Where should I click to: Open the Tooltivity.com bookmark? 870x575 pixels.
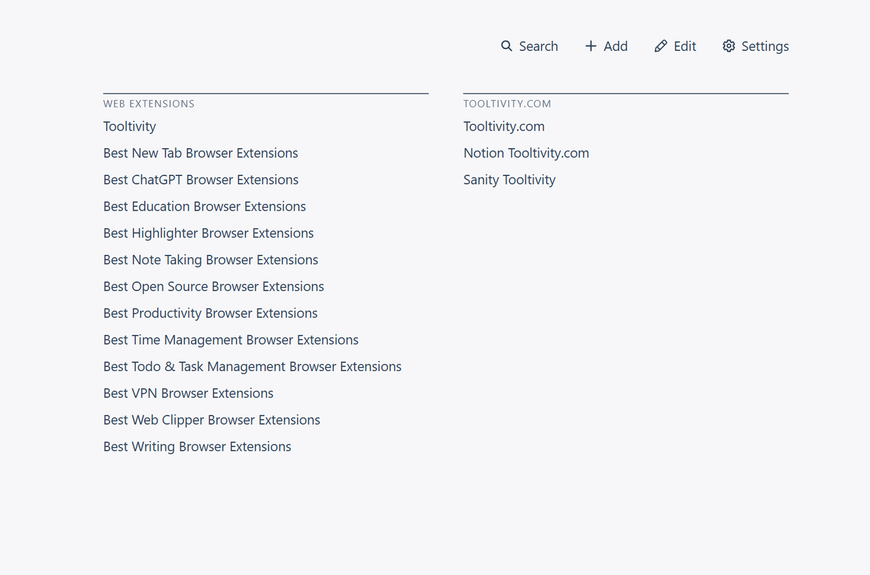pos(504,126)
